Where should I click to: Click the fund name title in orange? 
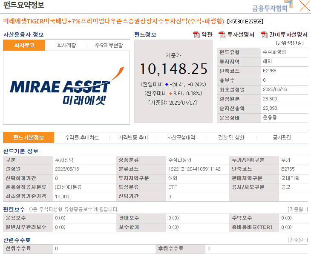point(114,21)
